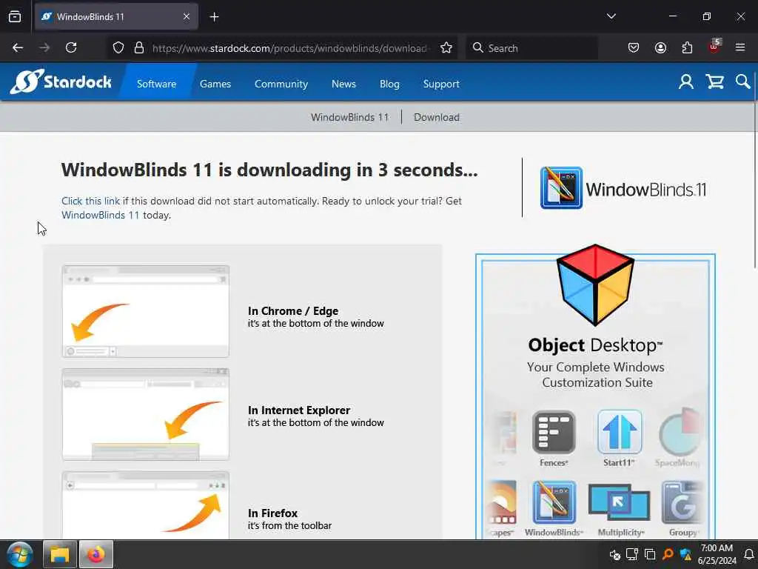Viewport: 758px width, 569px height.
Task: Open the Windows Start button
Action: (19, 554)
